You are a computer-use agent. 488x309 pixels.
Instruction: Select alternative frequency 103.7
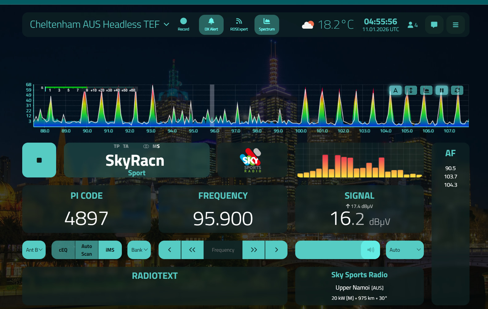450,177
